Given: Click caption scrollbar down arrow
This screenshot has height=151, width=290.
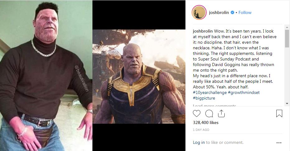Looking at the screenshot, I should tap(287, 104).
